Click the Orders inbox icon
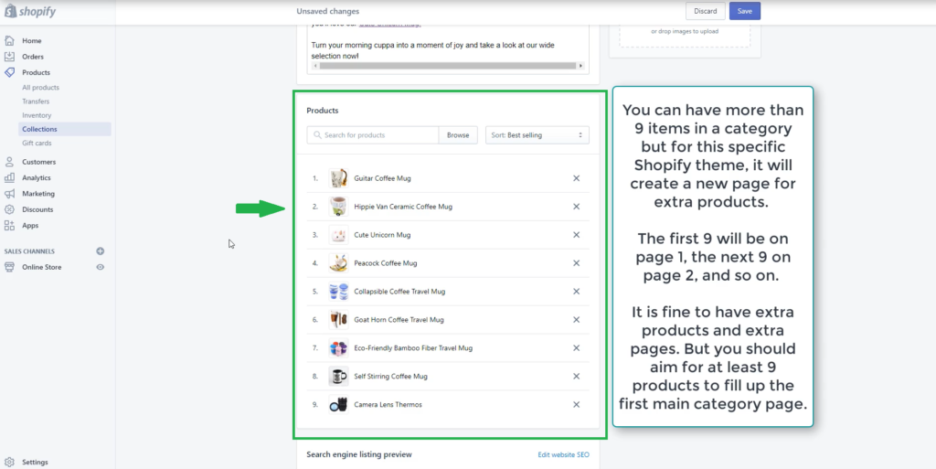936x469 pixels. tap(9, 57)
